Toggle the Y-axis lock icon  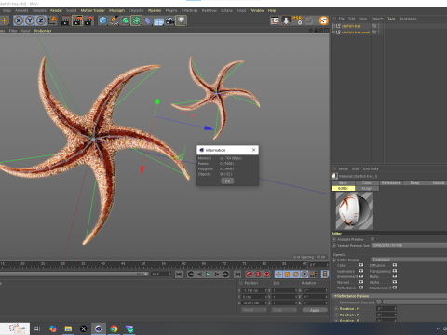click(30, 20)
